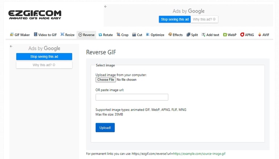279x159 pixels.
Task: Click the Split tool icon
Action: [x=188, y=35]
